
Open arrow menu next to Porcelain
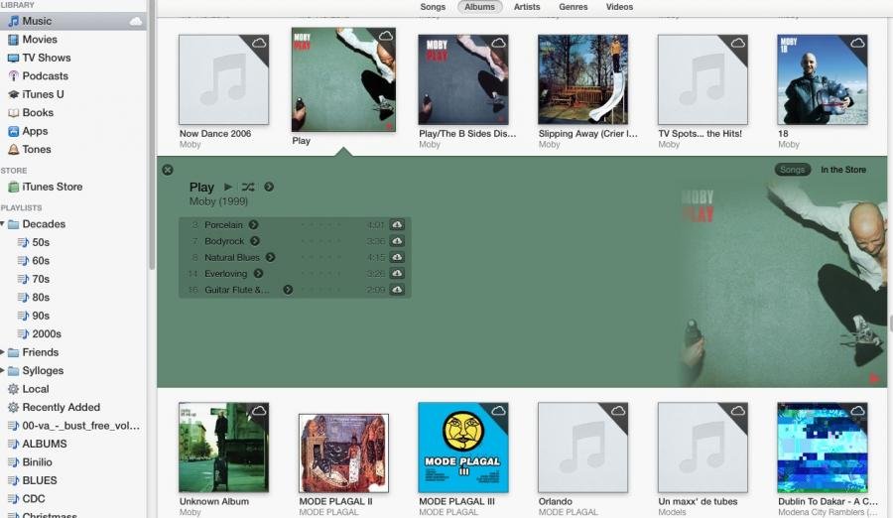click(253, 225)
